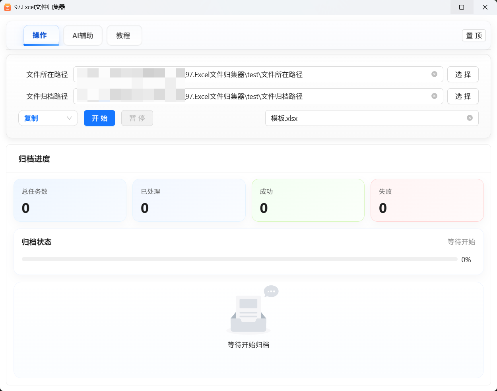Clear the 文件归档路径 field with its X icon
Screen dimensions: 497x391
pyautogui.click(x=434, y=96)
